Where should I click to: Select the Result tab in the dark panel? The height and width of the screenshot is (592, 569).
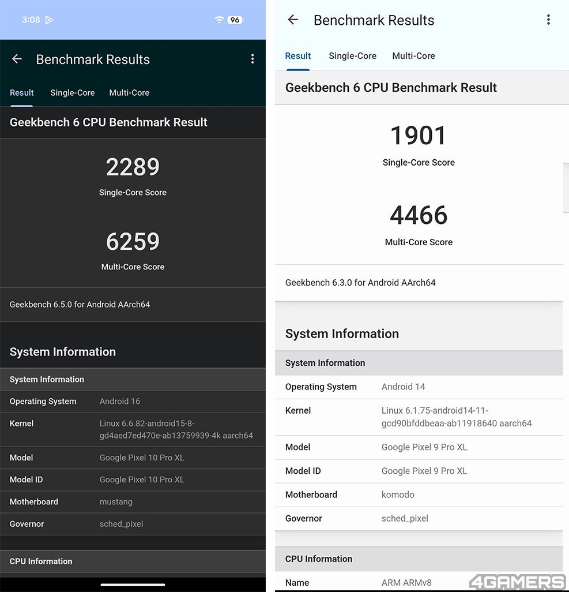[x=22, y=93]
